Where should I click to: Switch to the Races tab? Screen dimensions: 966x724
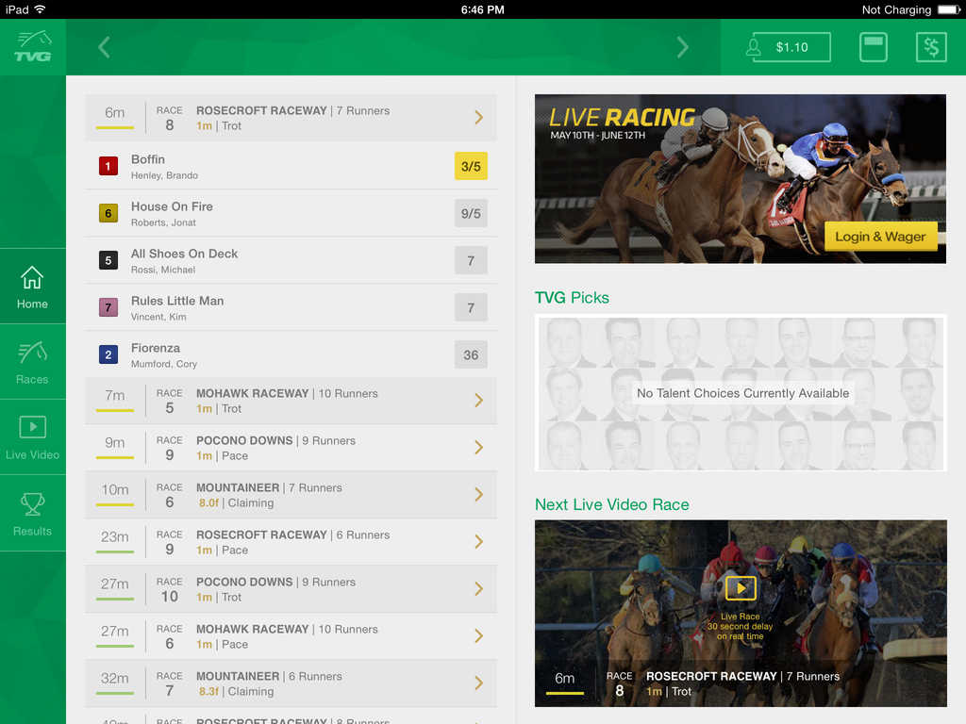pos(32,362)
